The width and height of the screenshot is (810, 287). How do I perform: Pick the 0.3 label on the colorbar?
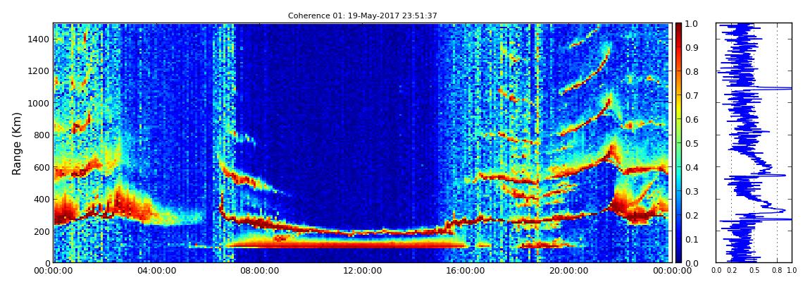click(x=691, y=191)
